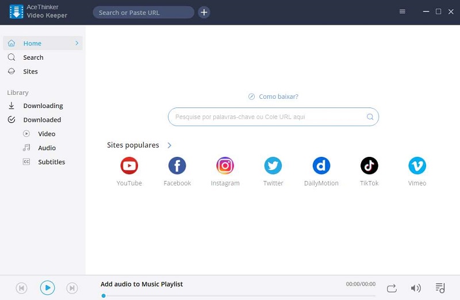
Task: Open Search in the sidebar
Action: [43, 57]
